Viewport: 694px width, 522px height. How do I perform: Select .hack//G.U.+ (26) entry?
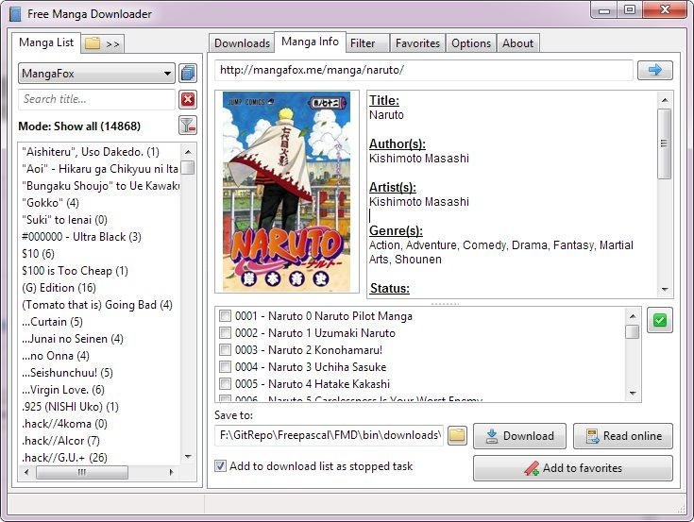[x=64, y=458]
